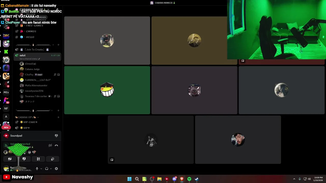Open the Kick green K server

pos(6,52)
